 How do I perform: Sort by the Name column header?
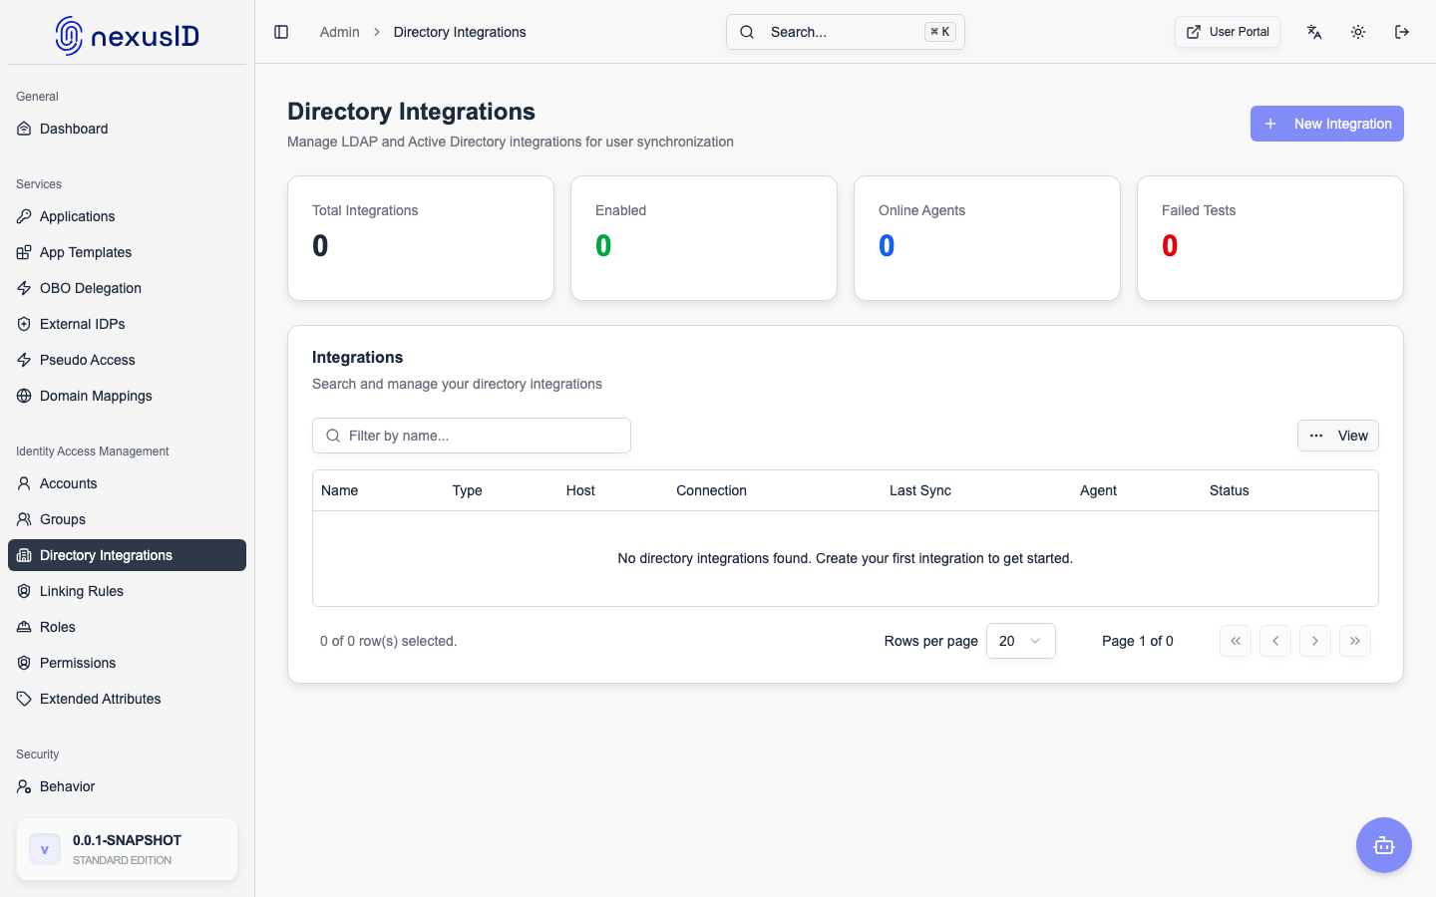tap(339, 490)
